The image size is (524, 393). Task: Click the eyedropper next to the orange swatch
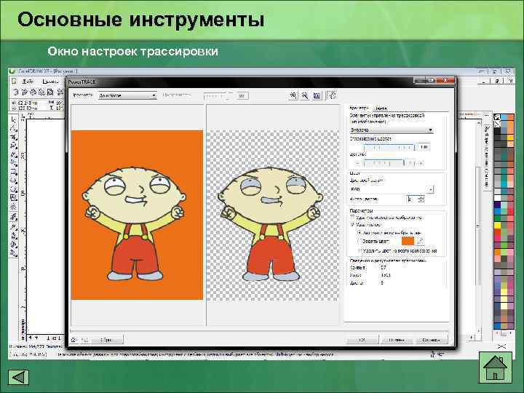pyautogui.click(x=420, y=241)
